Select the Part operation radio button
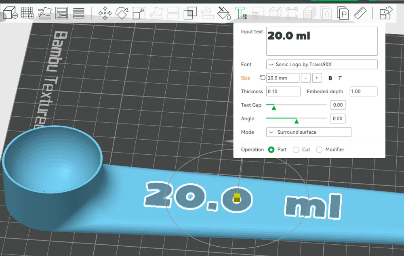Image resolution: width=404 pixels, height=256 pixels. coord(271,150)
